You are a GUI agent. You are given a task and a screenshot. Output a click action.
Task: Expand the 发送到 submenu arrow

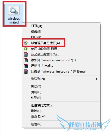click(x=97, y=79)
